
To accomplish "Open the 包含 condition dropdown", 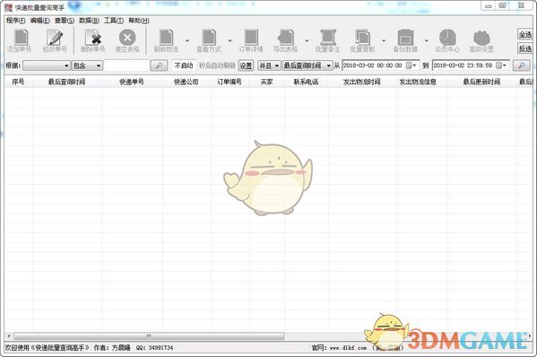I will pyautogui.click(x=87, y=65).
